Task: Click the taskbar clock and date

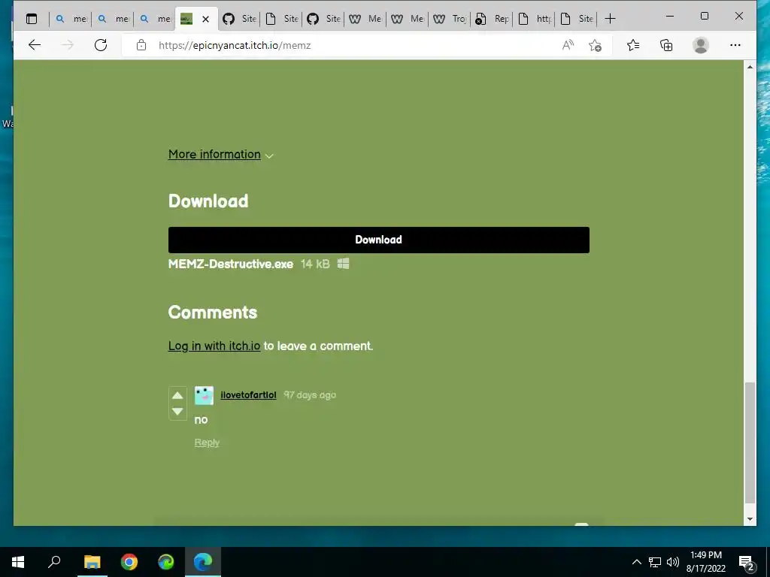Action: pos(705,562)
